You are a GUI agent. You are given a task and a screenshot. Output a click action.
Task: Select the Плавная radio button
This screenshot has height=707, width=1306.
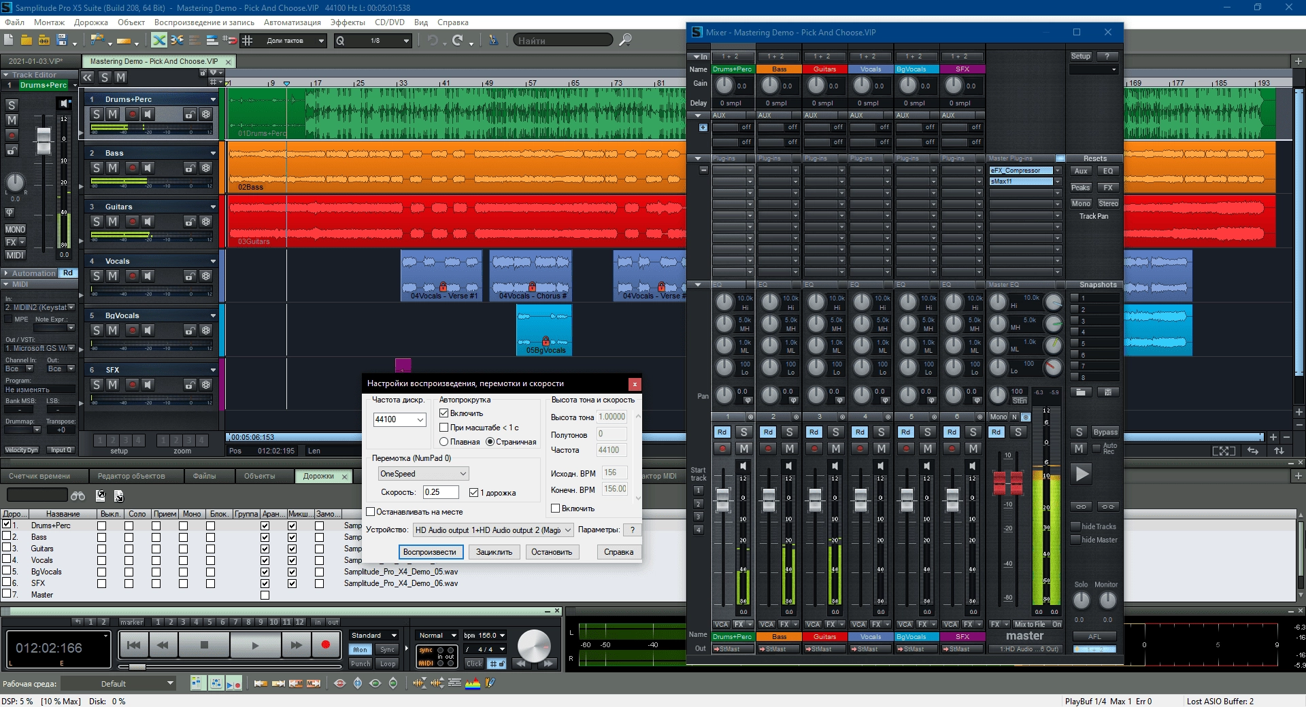click(x=443, y=442)
